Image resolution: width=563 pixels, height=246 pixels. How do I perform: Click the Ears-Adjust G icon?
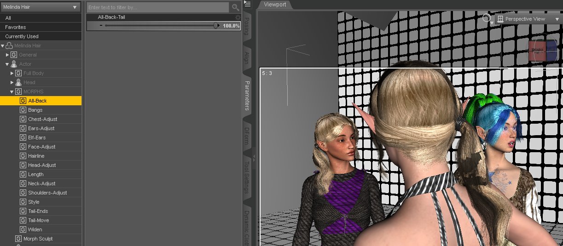[x=23, y=128]
